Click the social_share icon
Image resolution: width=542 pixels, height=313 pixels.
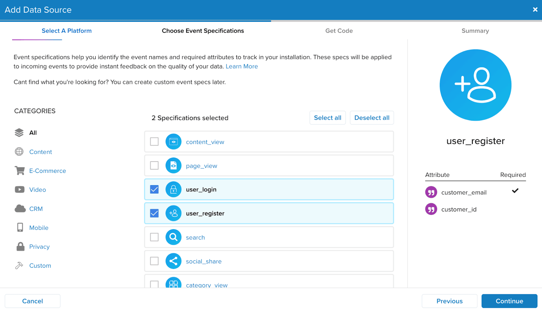click(173, 261)
